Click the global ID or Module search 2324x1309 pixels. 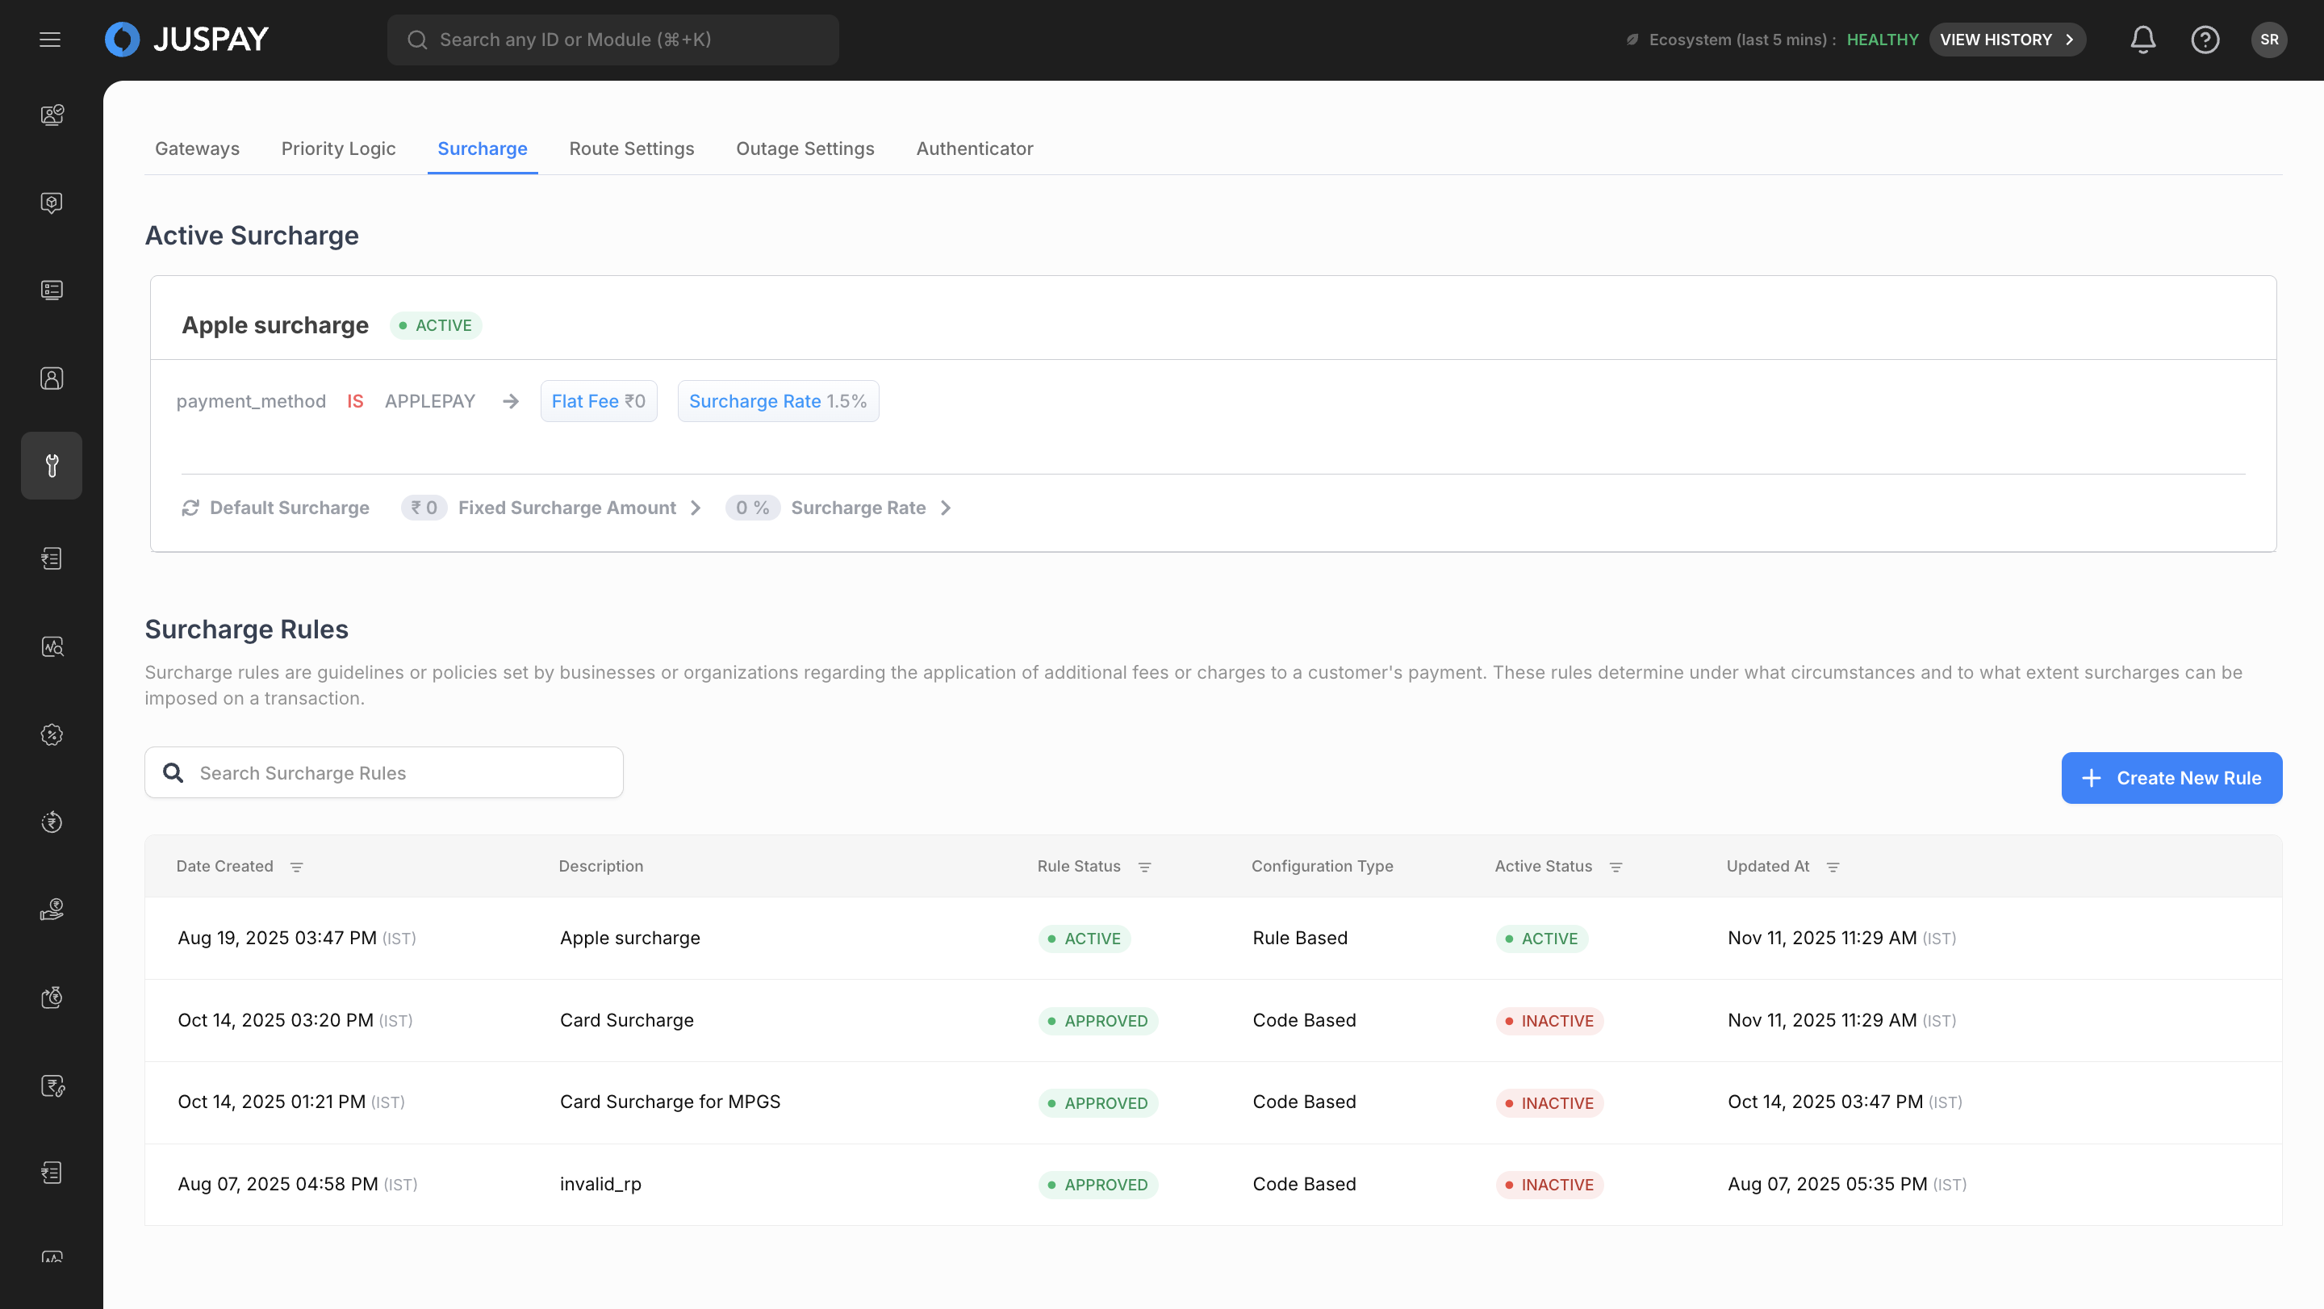613,40
